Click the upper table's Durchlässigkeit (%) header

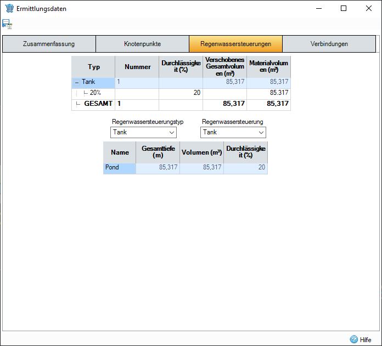pos(181,67)
